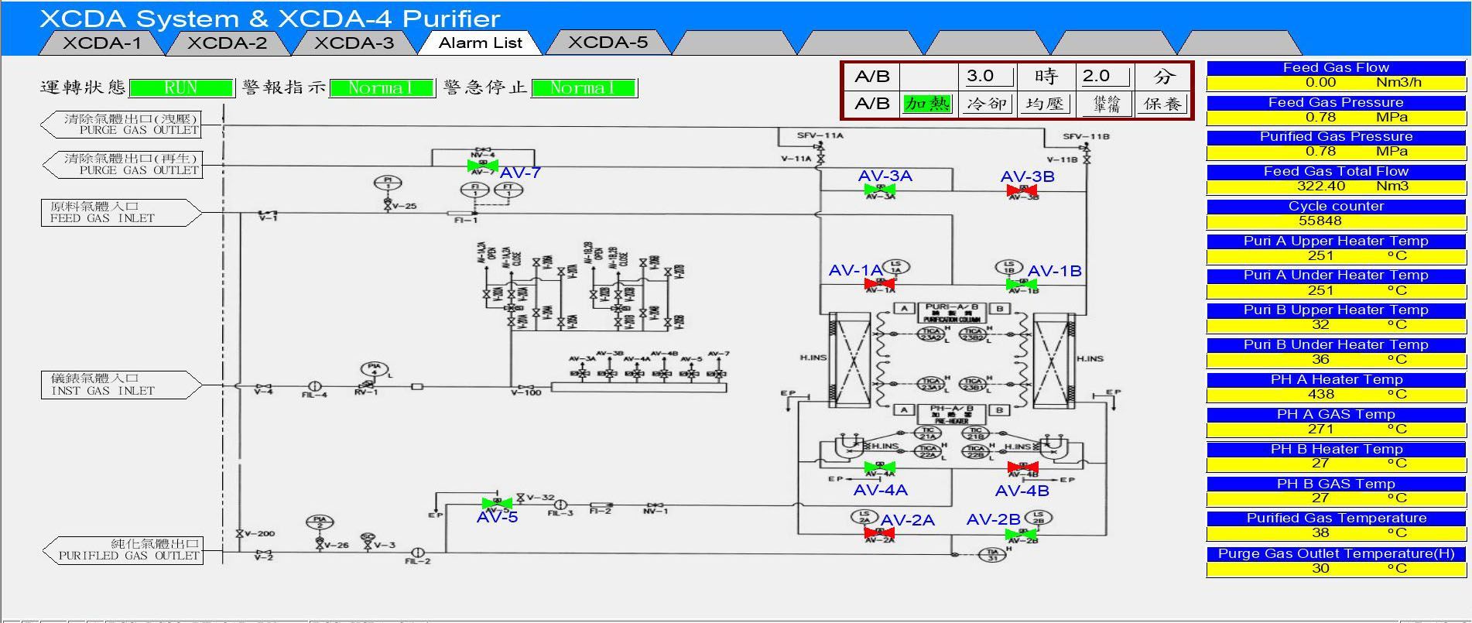Image resolution: width=1472 pixels, height=623 pixels.
Task: Select the red AV-2A valve symbol
Action: (x=880, y=533)
